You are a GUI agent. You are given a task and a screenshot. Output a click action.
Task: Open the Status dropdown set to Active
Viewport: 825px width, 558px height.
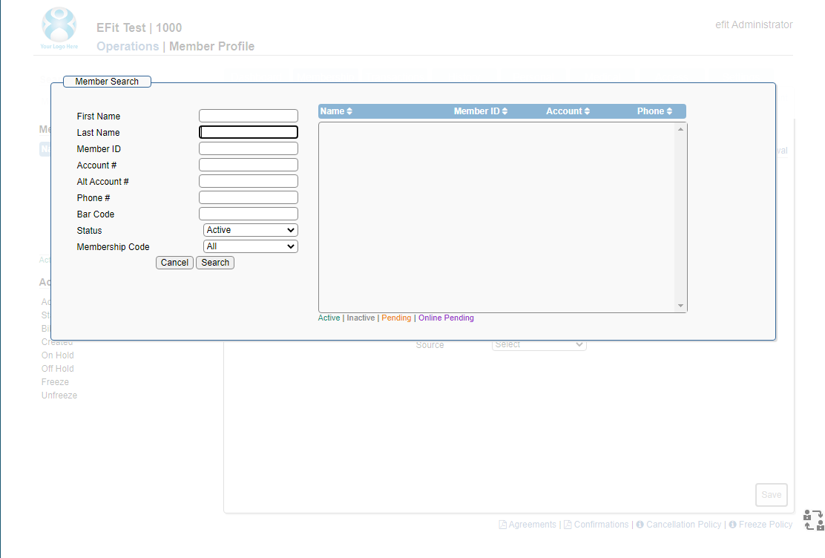click(251, 230)
